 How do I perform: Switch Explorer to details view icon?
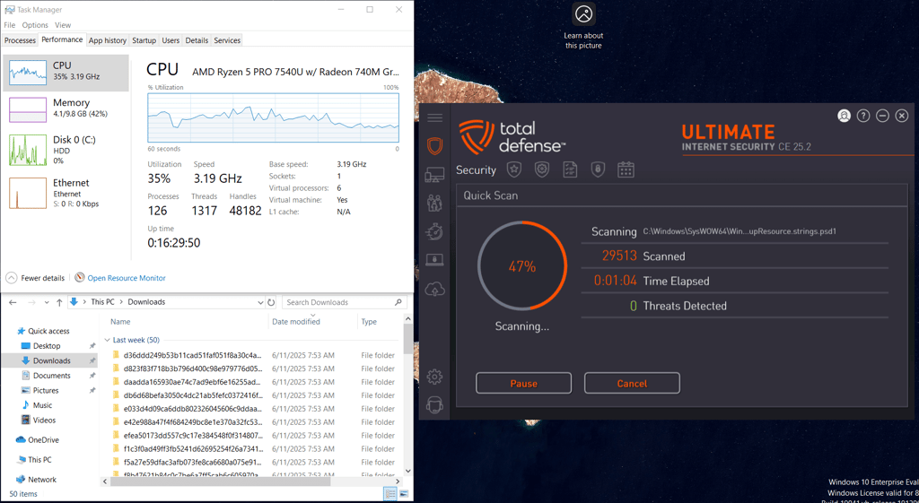tap(390, 494)
